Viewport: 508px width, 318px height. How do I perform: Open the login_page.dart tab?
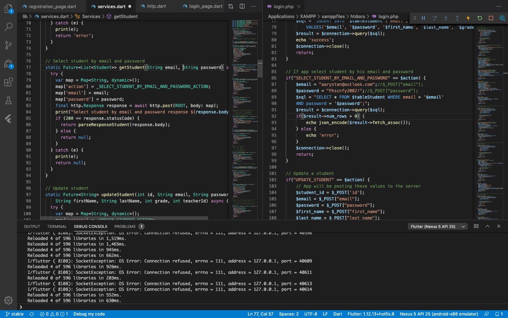point(202,6)
